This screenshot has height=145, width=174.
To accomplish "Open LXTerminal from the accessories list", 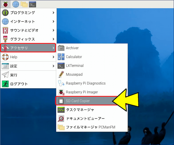I will 75,66.
